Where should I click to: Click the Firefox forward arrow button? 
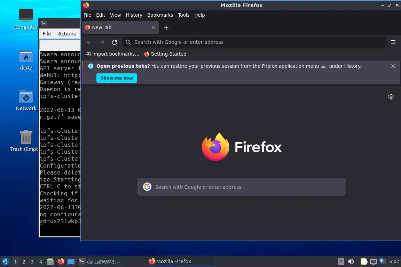point(102,42)
